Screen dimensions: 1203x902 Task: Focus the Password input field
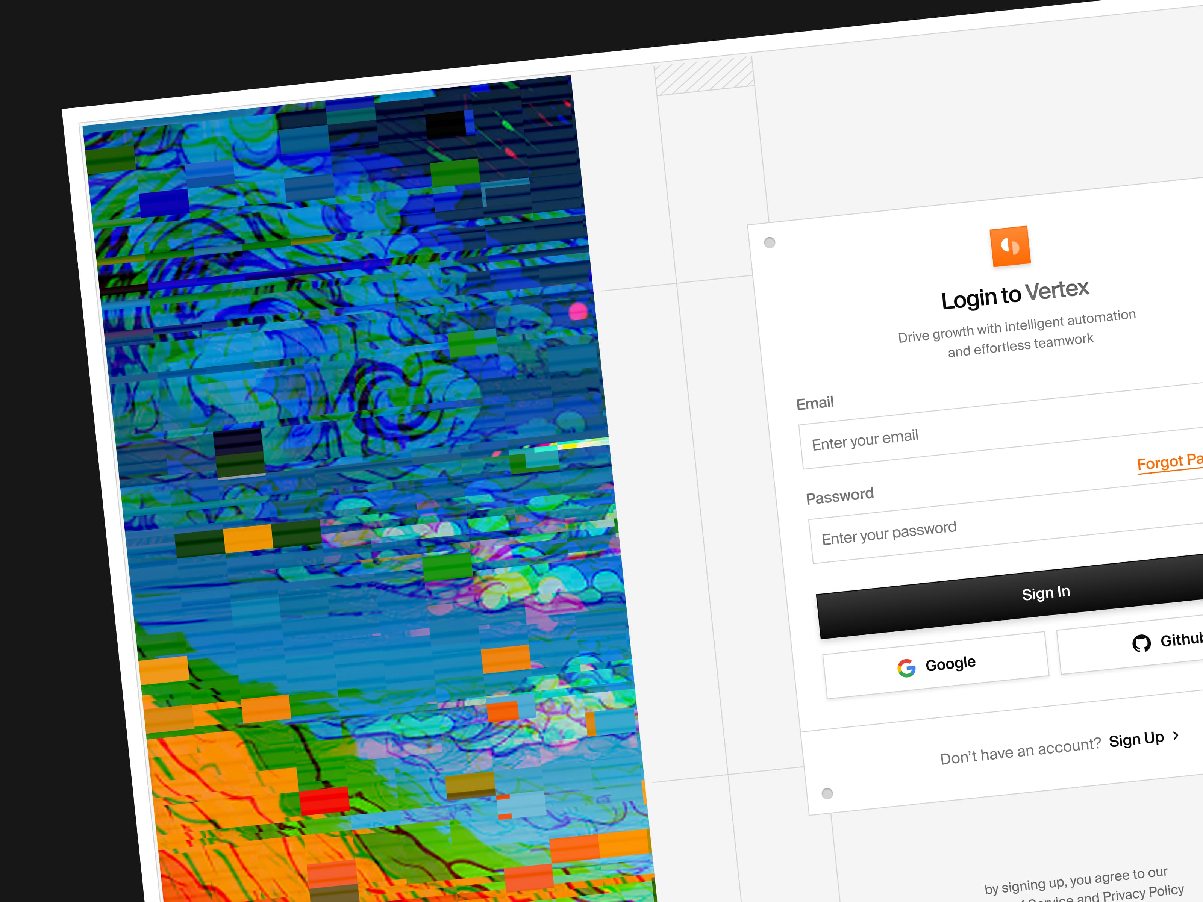[x=1006, y=519]
